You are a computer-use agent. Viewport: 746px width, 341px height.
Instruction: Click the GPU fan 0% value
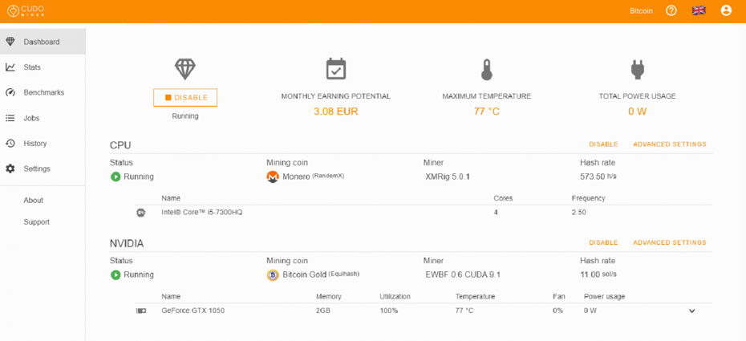(x=557, y=311)
